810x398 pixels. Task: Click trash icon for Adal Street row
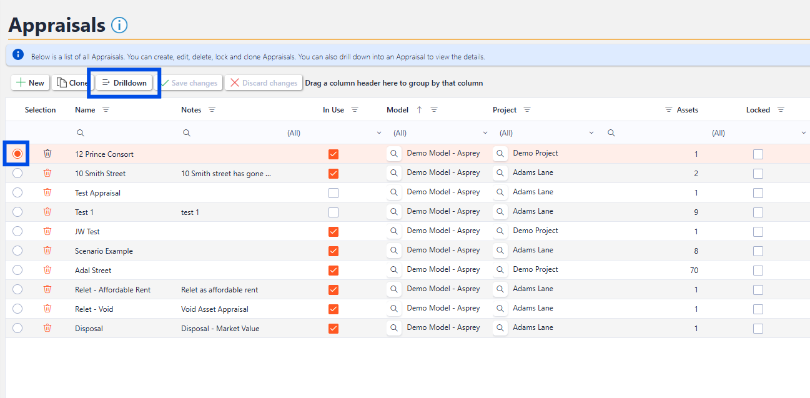(47, 270)
